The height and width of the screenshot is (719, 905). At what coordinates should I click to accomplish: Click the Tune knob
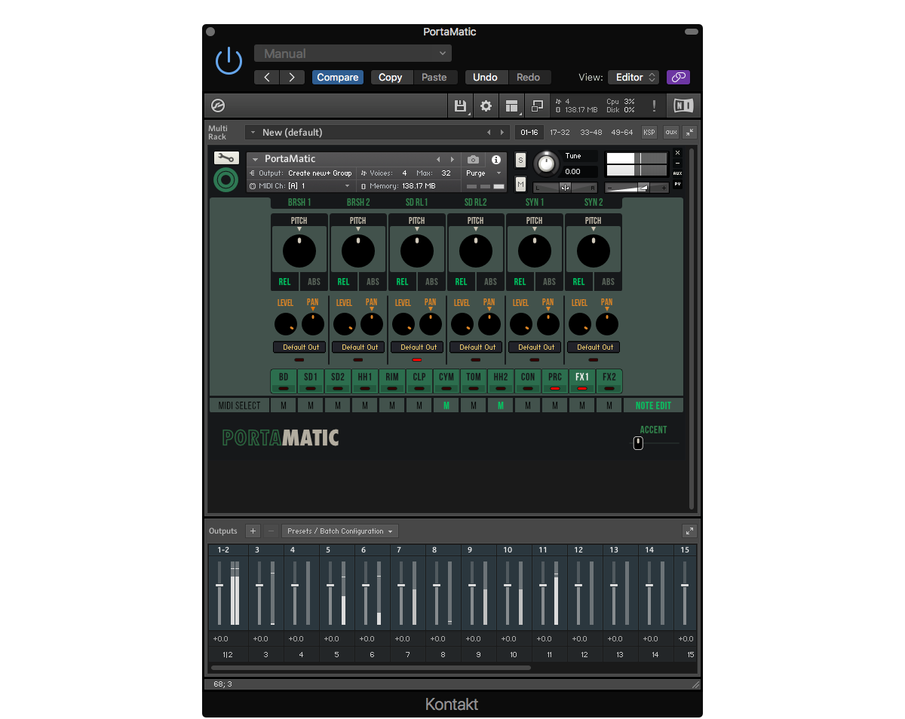[547, 163]
